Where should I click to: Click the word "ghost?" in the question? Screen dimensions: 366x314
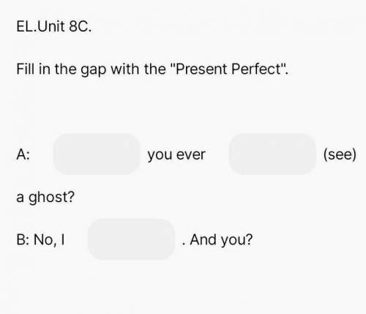51,198
